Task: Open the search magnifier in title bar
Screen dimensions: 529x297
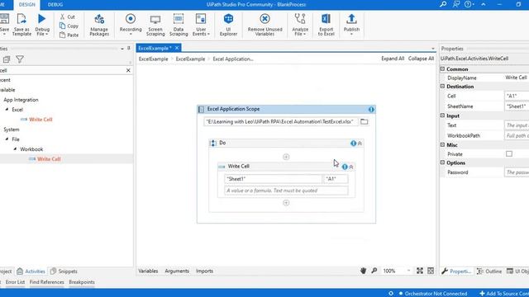Action: coord(443,4)
